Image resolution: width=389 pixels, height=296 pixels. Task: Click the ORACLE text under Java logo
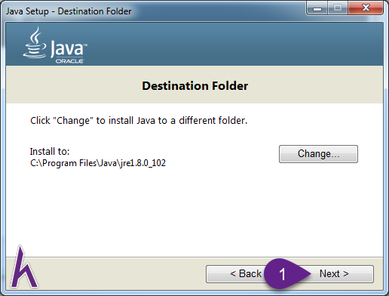point(69,61)
